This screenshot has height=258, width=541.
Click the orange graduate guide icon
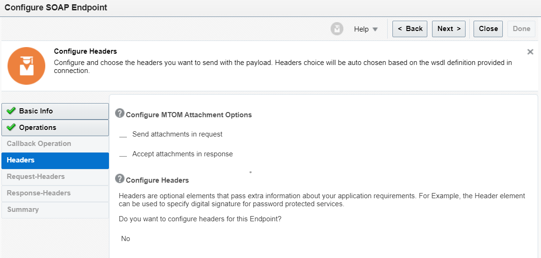pos(26,66)
